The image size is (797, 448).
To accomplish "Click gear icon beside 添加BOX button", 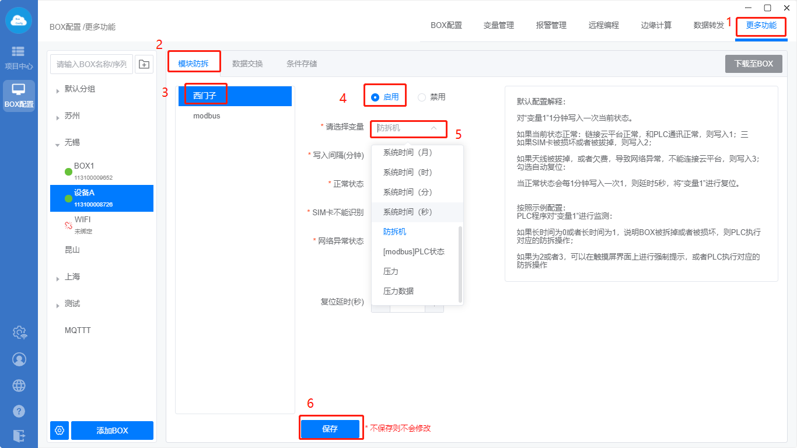I will 60,430.
